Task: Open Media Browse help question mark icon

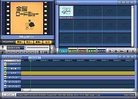Action: pos(119,2)
